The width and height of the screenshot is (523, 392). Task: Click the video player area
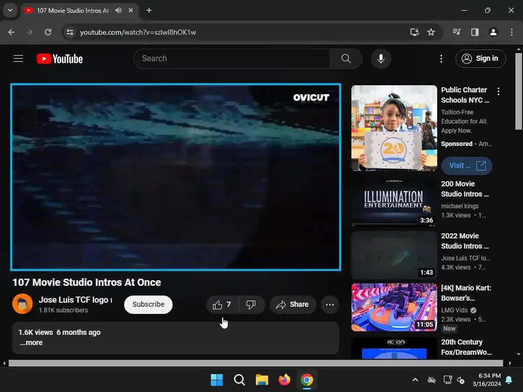pyautogui.click(x=176, y=177)
